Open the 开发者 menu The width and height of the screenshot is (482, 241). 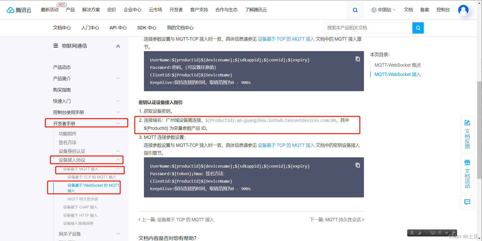pyautogui.click(x=176, y=10)
